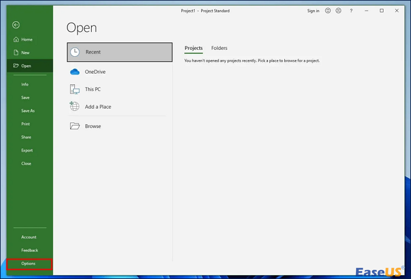The image size is (411, 279).
Task: Send a frown with the sad face icon
Action: pos(339,11)
